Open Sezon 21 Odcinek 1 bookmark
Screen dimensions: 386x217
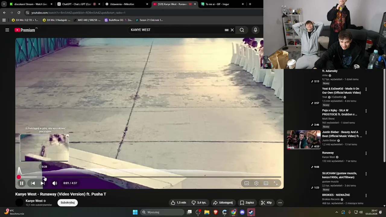pos(149,20)
